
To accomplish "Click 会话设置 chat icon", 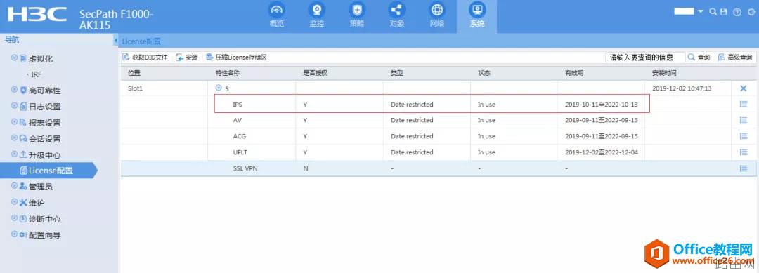I will (x=23, y=139).
